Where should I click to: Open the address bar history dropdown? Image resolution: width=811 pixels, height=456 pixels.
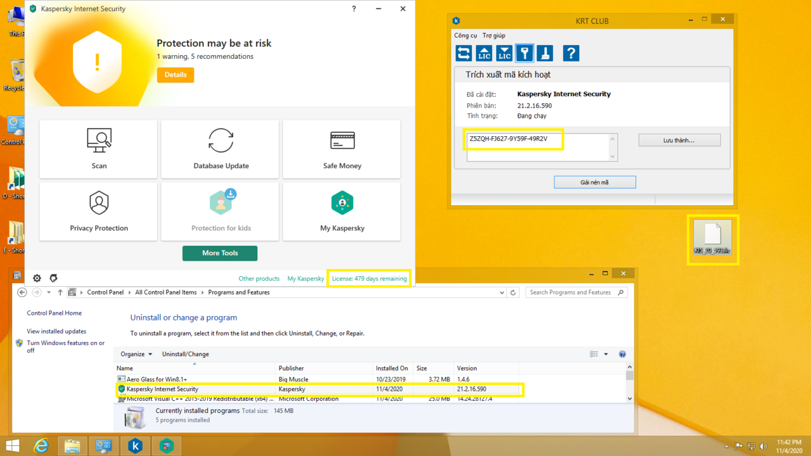tap(502, 293)
